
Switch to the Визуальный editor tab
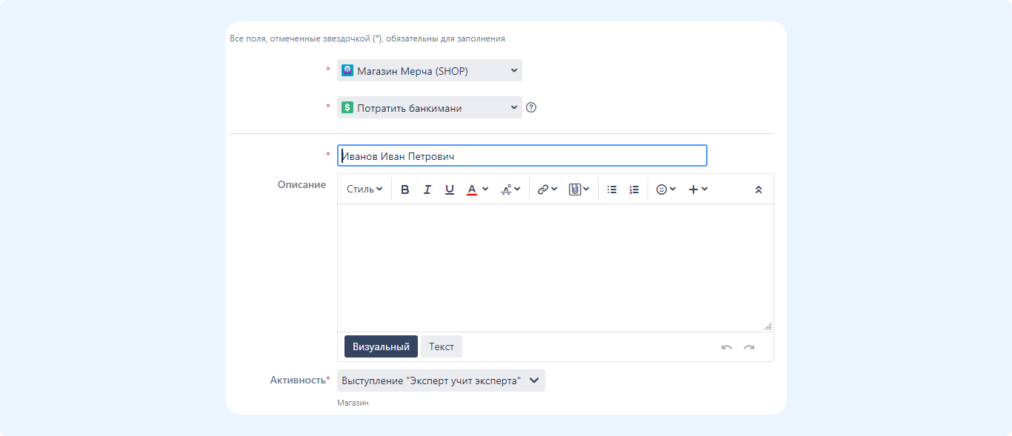coord(381,346)
